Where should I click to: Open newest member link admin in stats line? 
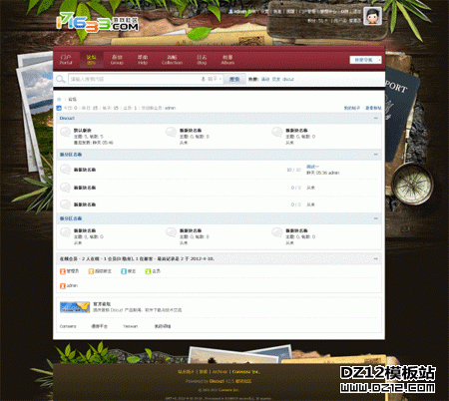pos(170,108)
